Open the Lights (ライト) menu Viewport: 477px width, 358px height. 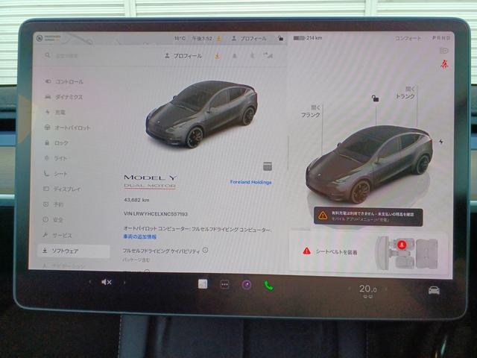point(57,158)
